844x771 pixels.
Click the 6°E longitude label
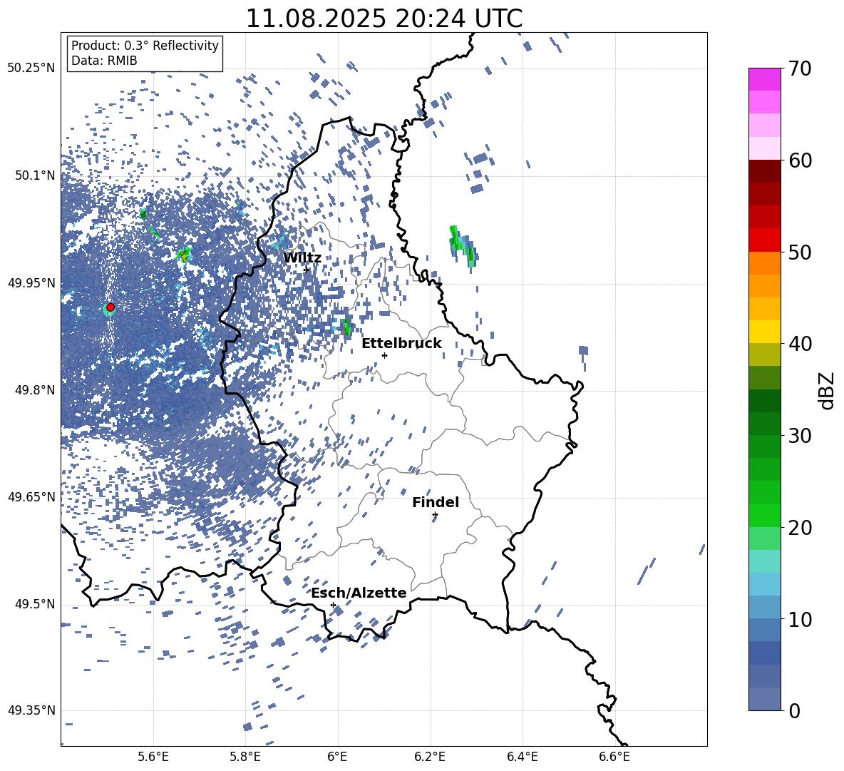pos(337,757)
